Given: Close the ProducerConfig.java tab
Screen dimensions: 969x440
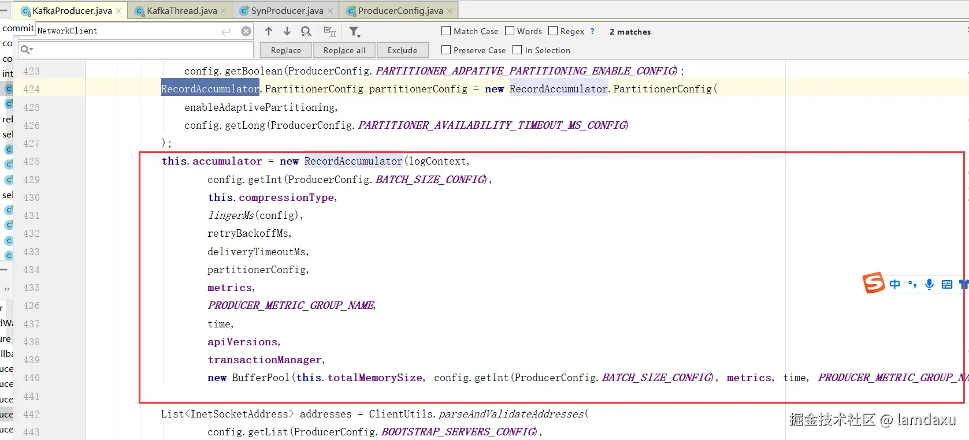Looking at the screenshot, I should click(450, 10).
